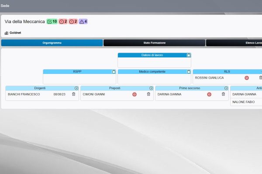Image resolution: width=262 pixels, height=174 pixels.
Task: Add a person to Primo soccorso
Action: (x=226, y=88)
